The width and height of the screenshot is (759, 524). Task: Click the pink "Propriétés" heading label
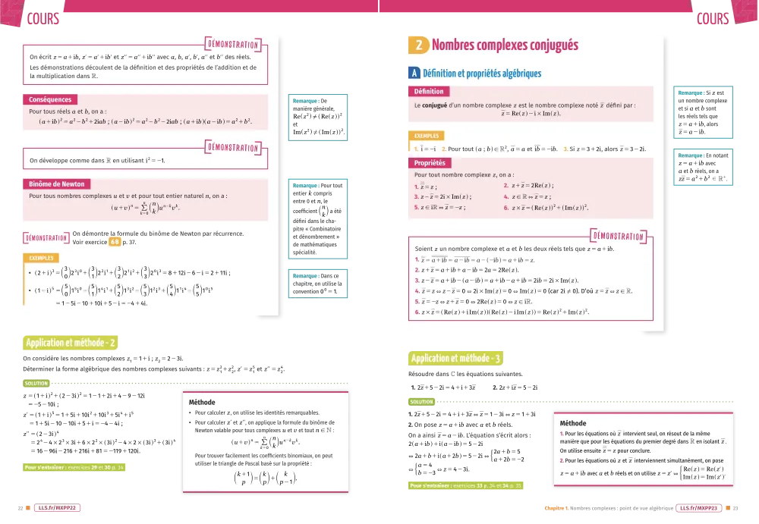(430, 163)
